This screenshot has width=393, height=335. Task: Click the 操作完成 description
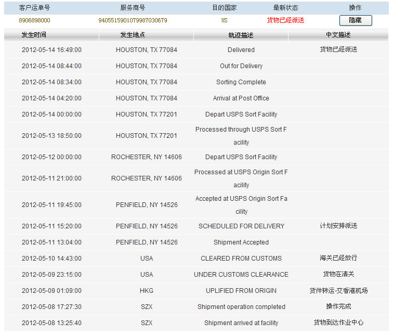338,306
